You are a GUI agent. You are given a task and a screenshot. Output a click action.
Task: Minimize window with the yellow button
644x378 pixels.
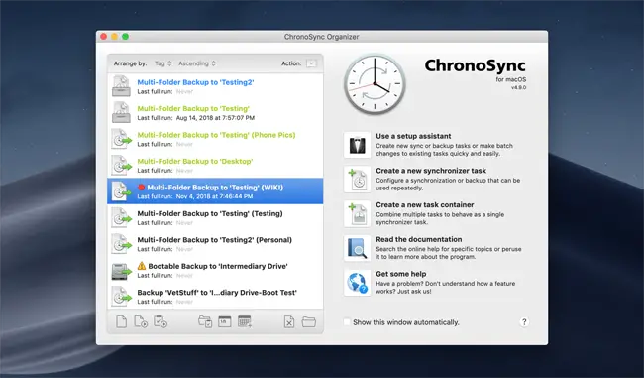115,37
